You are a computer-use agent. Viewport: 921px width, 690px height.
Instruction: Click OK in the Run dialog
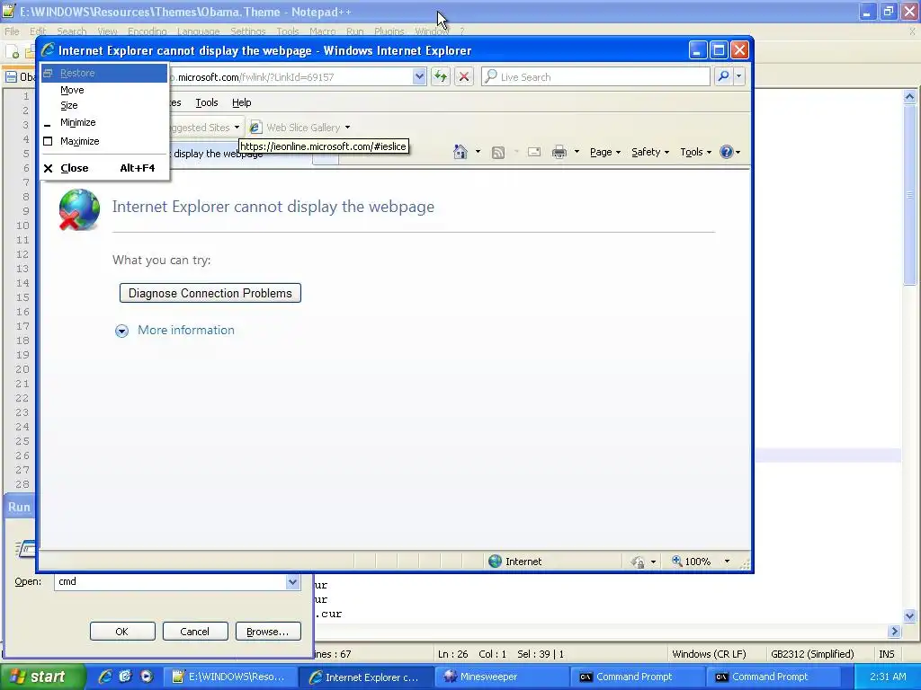pos(122,632)
